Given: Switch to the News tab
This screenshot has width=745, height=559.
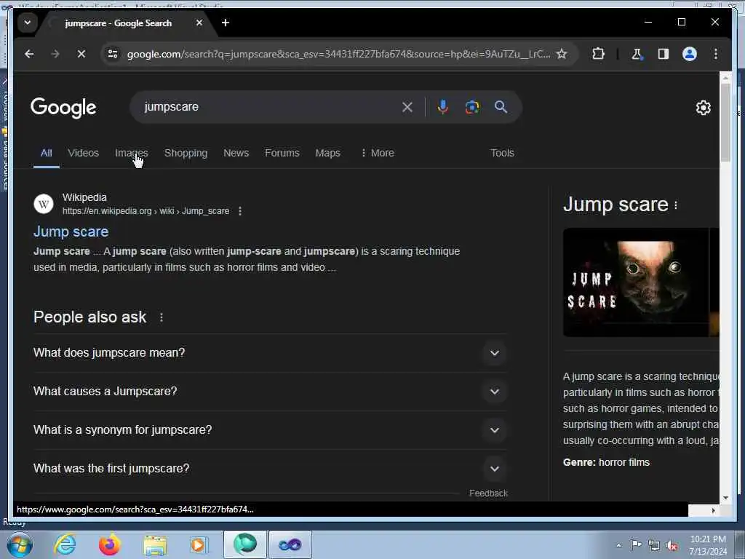Looking at the screenshot, I should tap(236, 153).
